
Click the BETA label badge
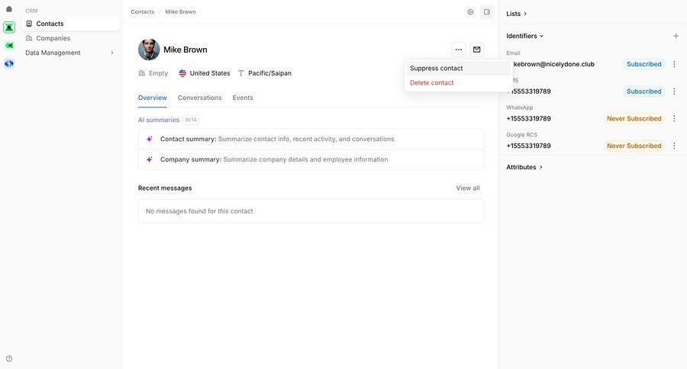pyautogui.click(x=191, y=120)
